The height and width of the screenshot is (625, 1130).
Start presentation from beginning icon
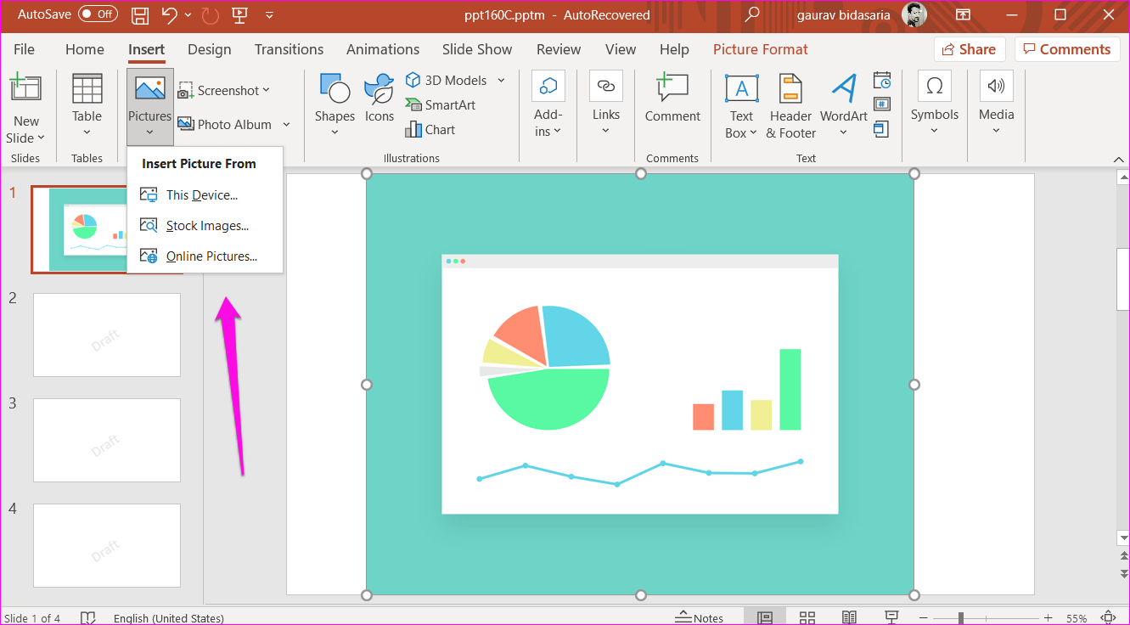[240, 14]
